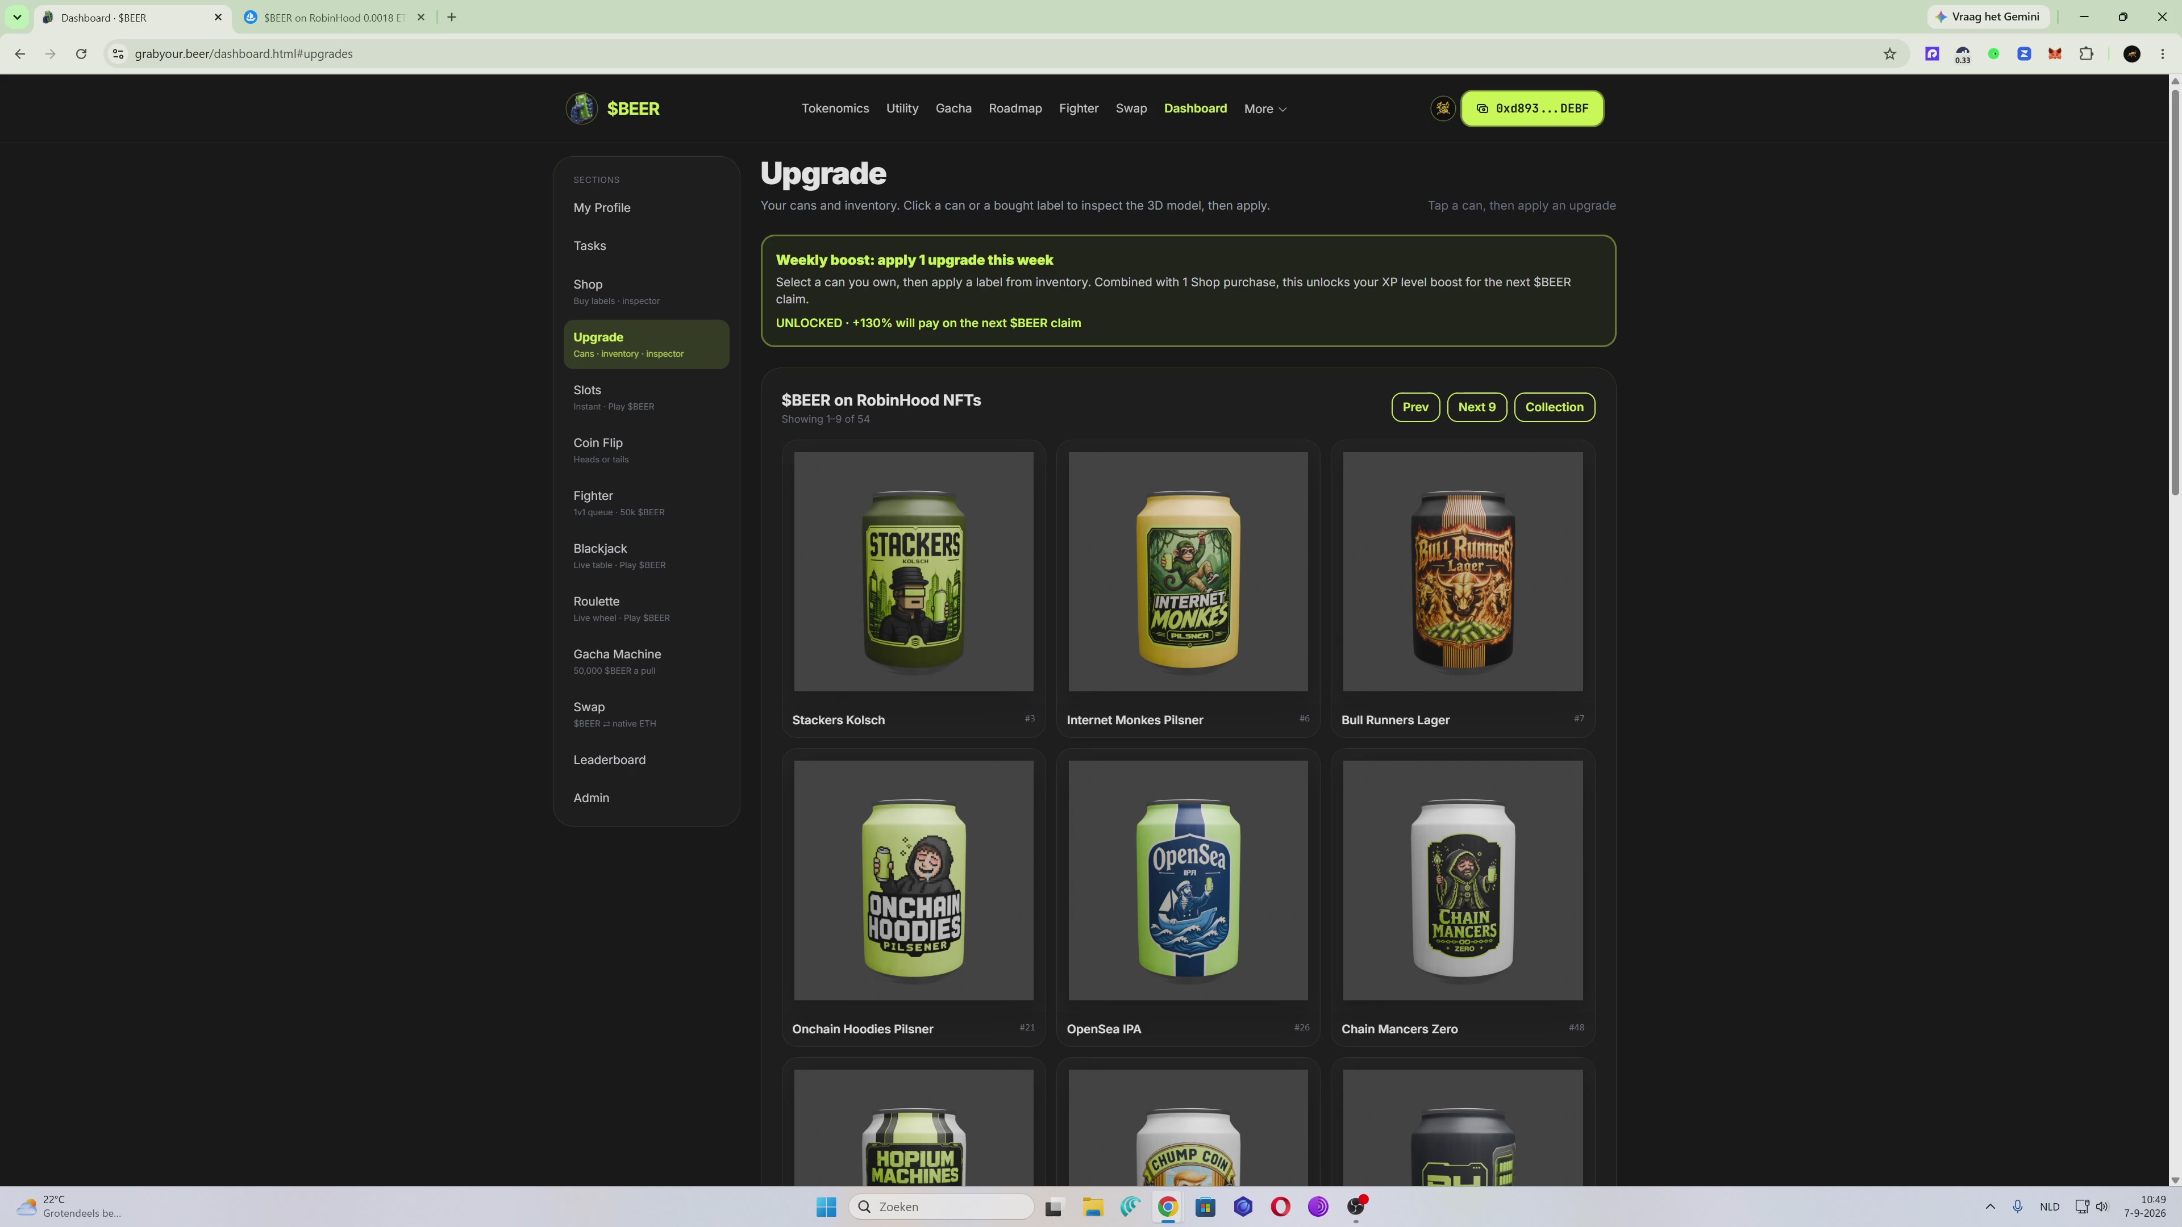
Task: Click the $BEER logo avatar in header
Action: (x=581, y=108)
